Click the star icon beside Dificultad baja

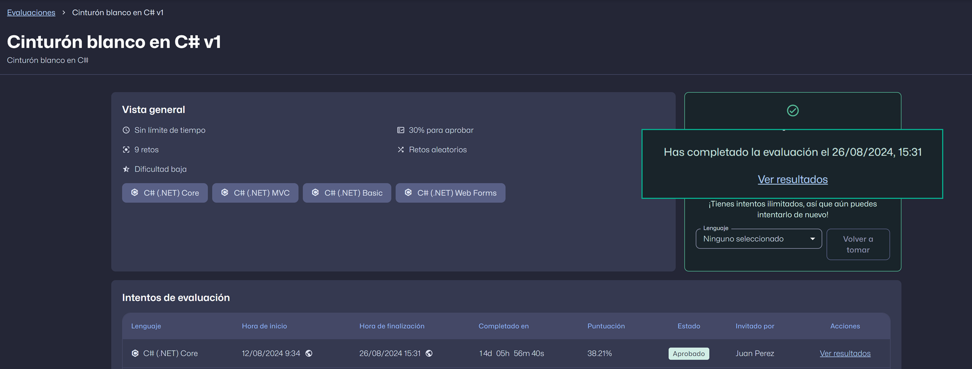pos(126,169)
